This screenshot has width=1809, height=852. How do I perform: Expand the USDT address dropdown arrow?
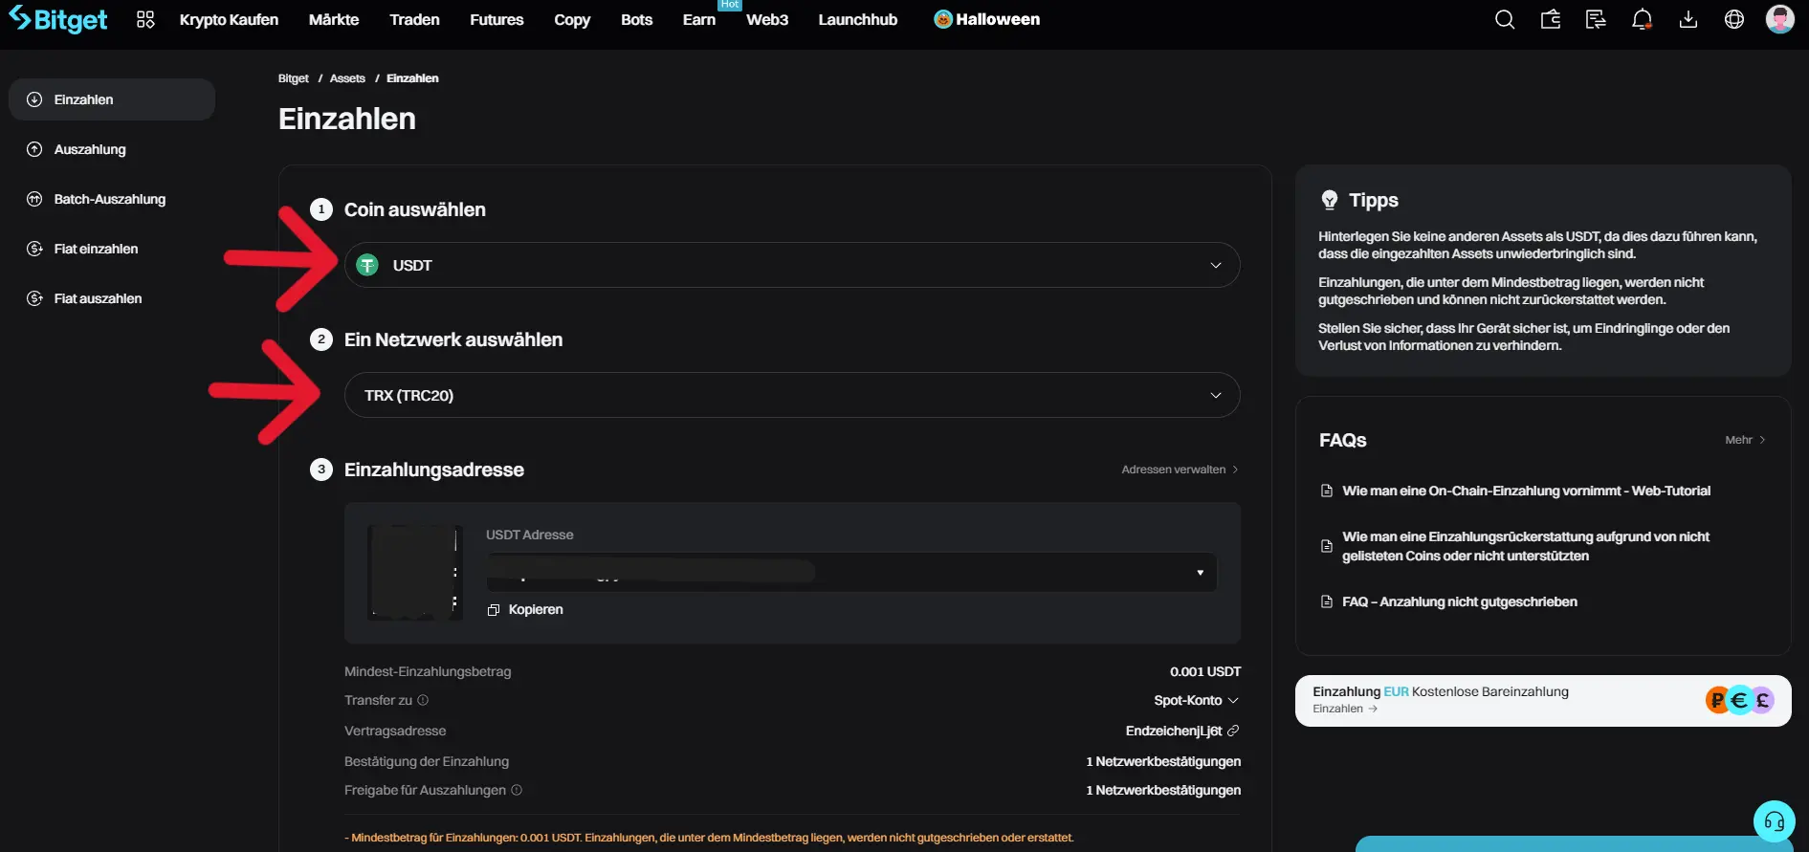(x=1200, y=573)
